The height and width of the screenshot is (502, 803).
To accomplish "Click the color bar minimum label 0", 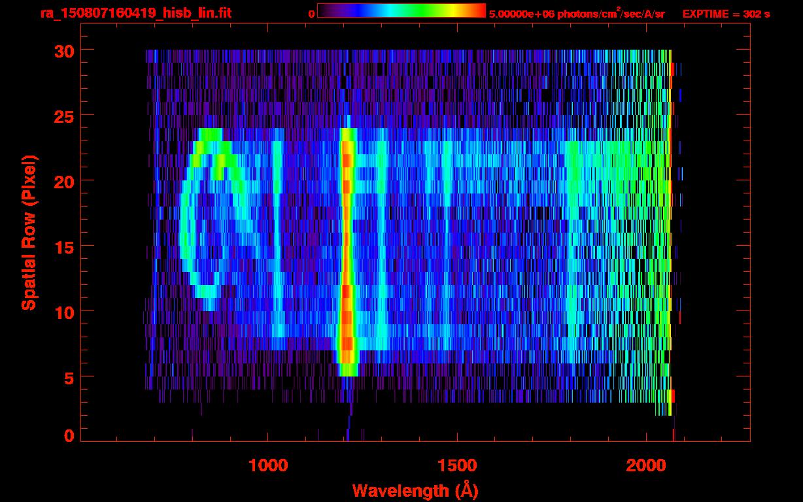I will pos(312,14).
